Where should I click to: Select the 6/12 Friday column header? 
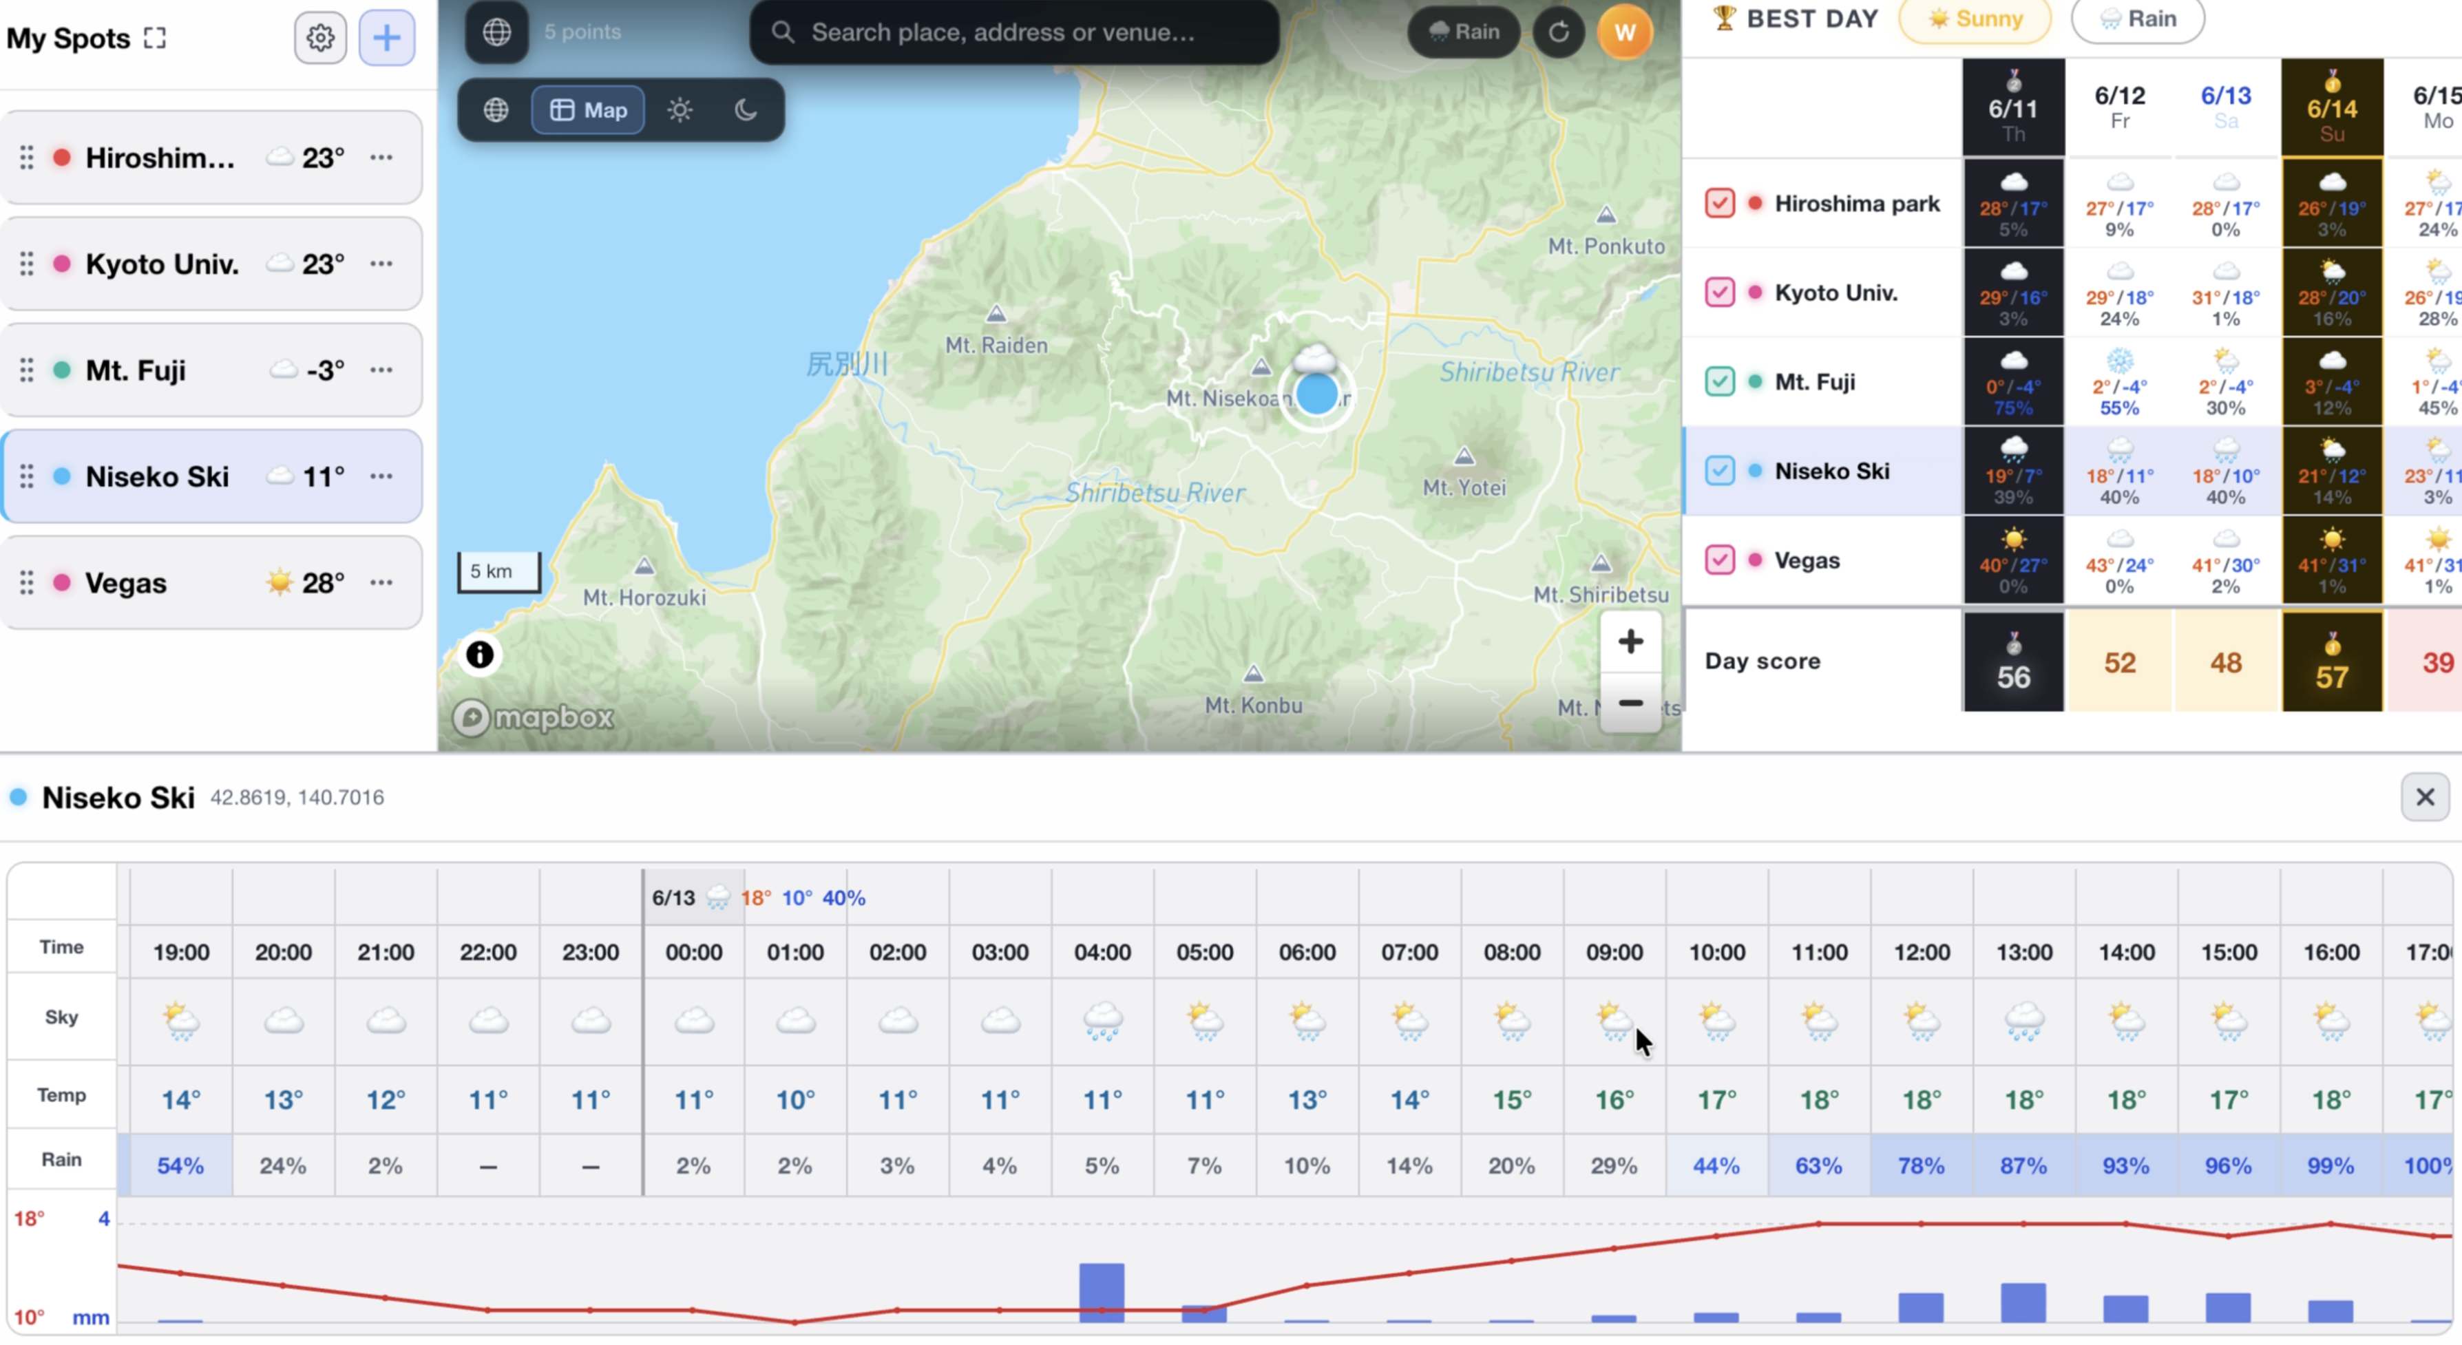pyautogui.click(x=2120, y=107)
